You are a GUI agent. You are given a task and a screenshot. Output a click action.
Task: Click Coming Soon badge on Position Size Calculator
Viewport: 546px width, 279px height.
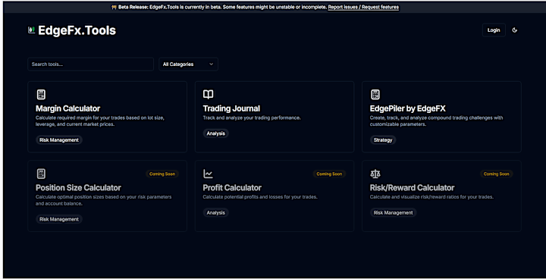[162, 174]
